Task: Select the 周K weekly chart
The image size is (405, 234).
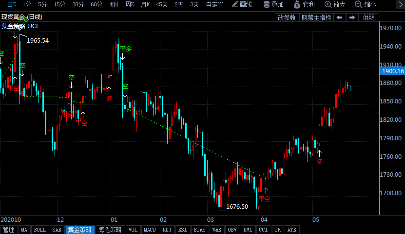Action: 130,4
